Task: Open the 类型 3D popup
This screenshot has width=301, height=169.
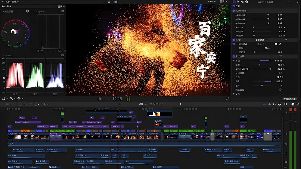Action: [267, 48]
